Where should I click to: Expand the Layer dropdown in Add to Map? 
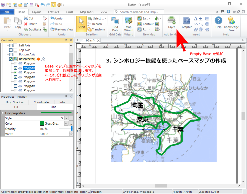(171, 30)
